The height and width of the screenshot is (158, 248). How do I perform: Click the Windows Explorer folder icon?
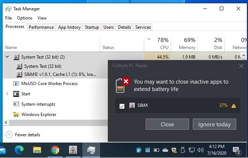point(16,115)
